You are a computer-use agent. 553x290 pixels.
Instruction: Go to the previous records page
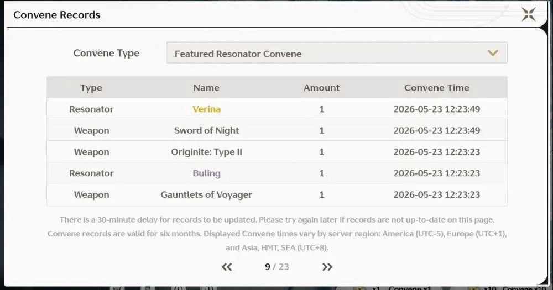tap(227, 267)
